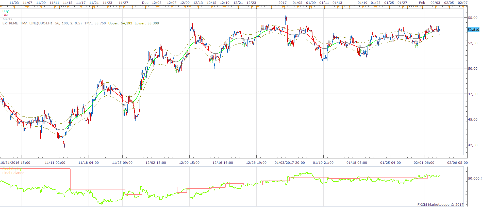
Task: Select the grey Alerts legend label
Action: click(x=7, y=19)
